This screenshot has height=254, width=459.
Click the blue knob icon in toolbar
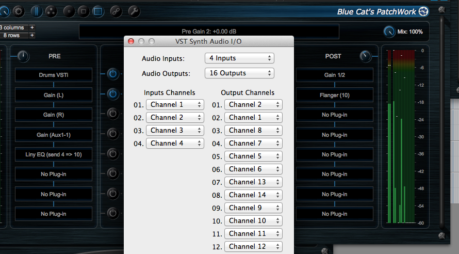point(4,12)
